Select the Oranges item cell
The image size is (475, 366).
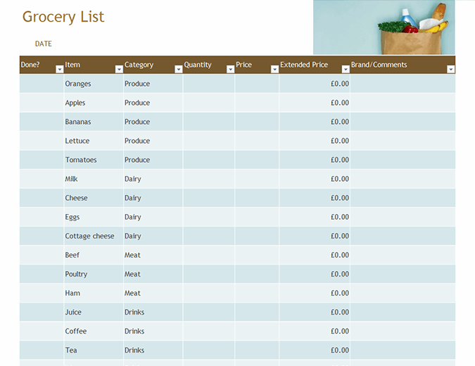[93, 84]
